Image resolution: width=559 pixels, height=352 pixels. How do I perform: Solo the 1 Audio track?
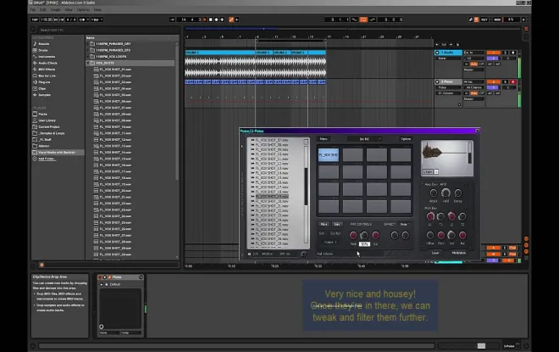(x=505, y=53)
